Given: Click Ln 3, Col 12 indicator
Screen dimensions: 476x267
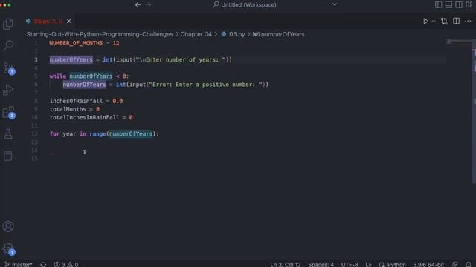Looking at the screenshot, I should (x=286, y=264).
